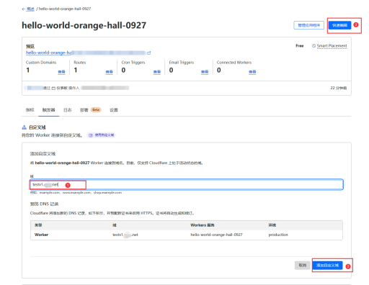Click the outlined button beside quick edit
369x285 pixels.
(x=308, y=25)
